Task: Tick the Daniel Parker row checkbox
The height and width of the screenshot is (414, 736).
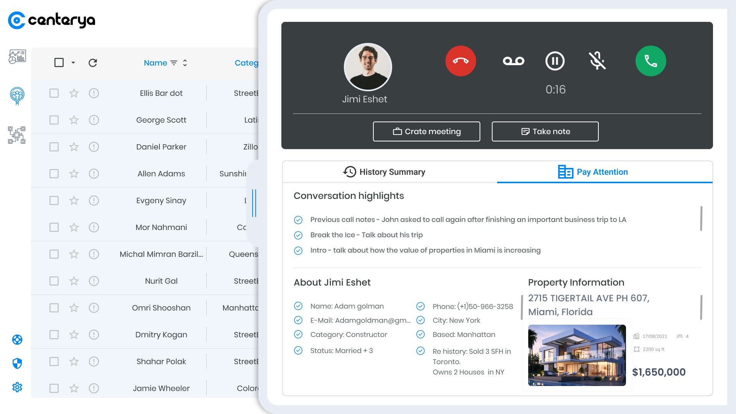Action: point(54,147)
